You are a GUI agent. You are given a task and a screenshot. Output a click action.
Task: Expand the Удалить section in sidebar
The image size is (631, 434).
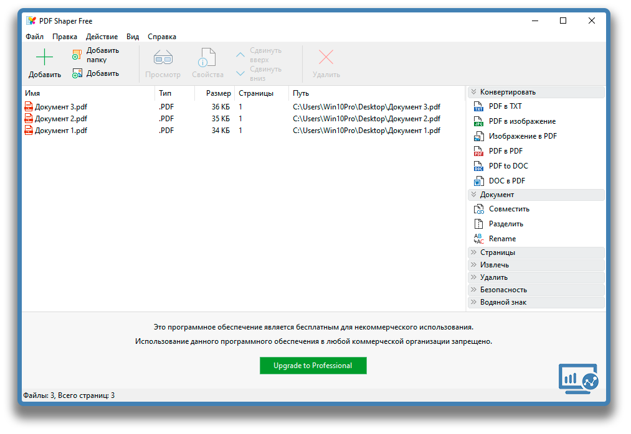coord(536,277)
